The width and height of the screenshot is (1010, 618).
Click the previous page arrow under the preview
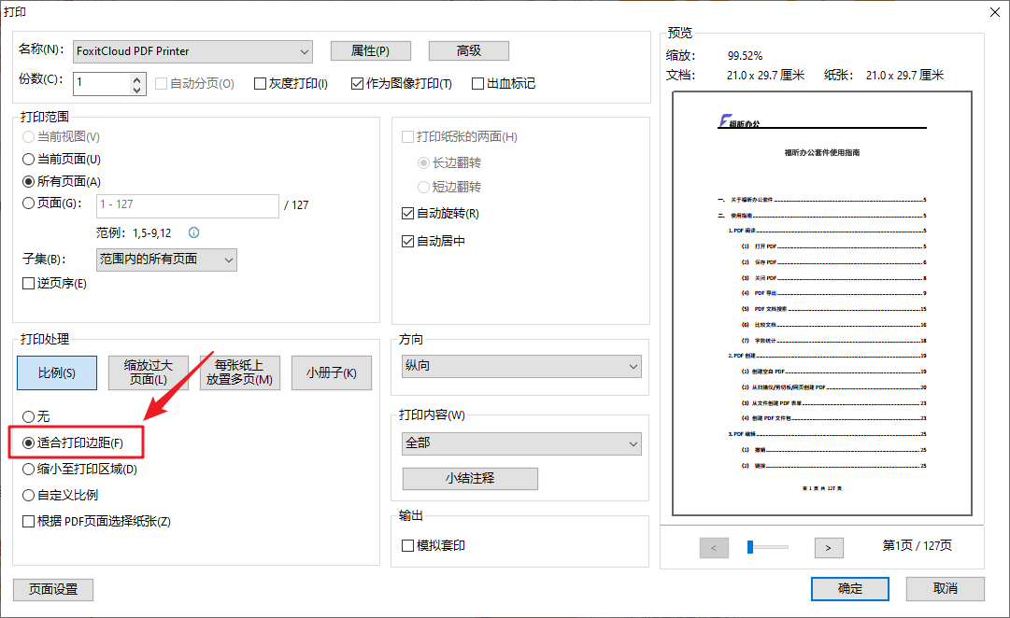tap(714, 548)
